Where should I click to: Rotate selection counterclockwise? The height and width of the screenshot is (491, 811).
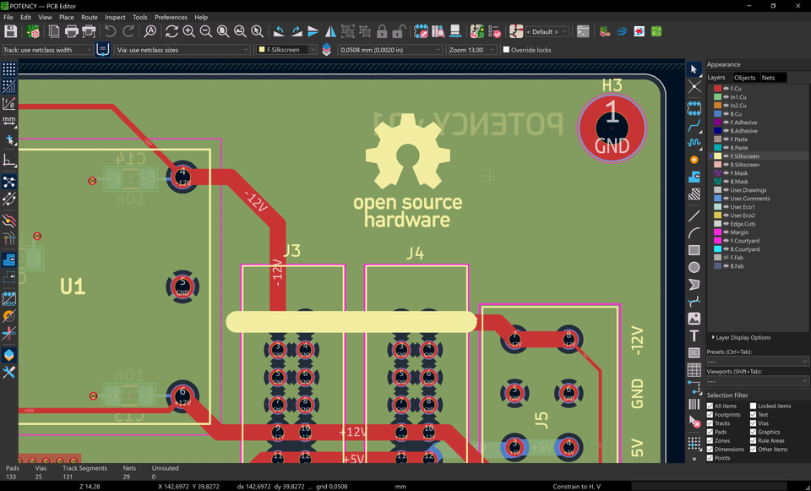(279, 31)
